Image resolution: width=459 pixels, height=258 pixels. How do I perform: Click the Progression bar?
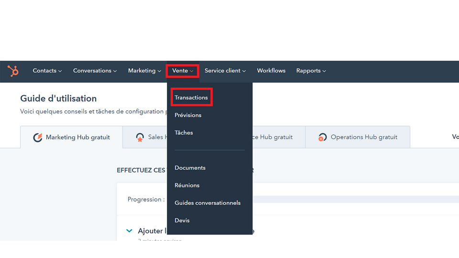[x=356, y=199]
